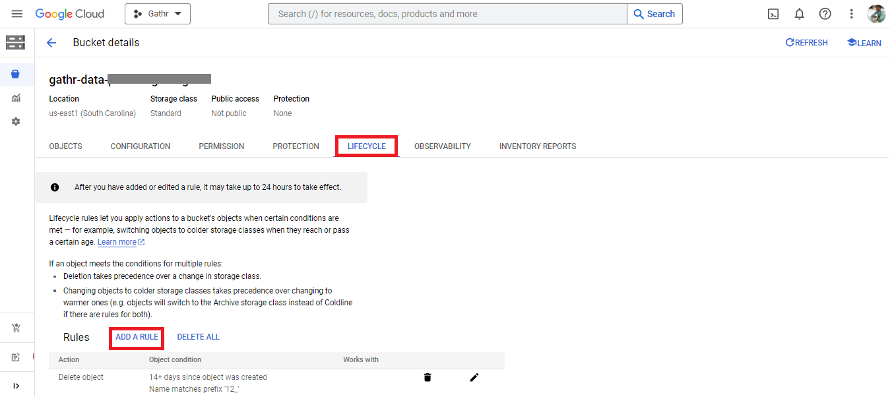Open Monitoring chart icon in sidebar

[16, 98]
